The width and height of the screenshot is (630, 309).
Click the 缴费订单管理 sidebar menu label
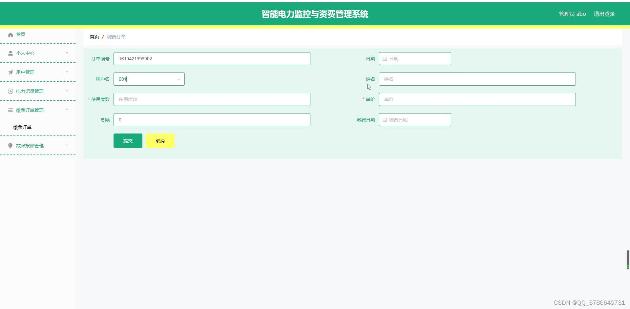30,110
